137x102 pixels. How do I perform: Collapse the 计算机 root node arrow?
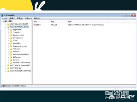tap(3, 21)
